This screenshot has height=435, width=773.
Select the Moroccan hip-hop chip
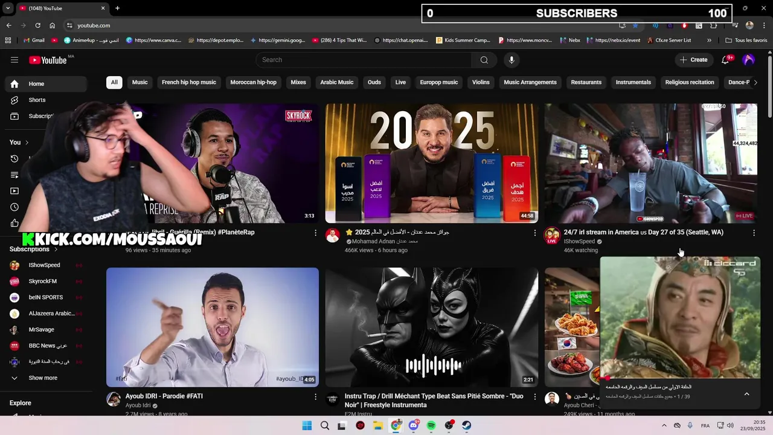(x=254, y=82)
